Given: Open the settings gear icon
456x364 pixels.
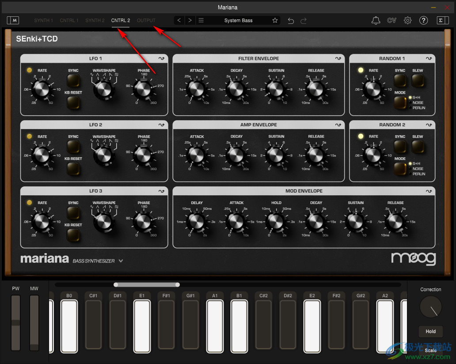Looking at the screenshot, I should [407, 20].
